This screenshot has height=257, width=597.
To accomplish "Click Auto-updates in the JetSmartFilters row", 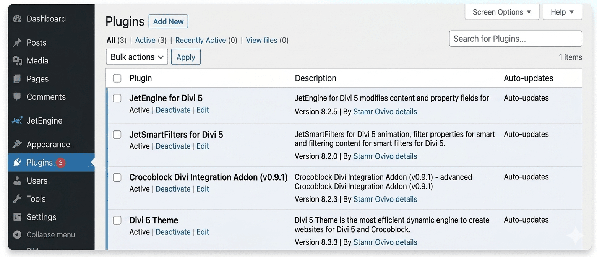I will click(x=526, y=134).
